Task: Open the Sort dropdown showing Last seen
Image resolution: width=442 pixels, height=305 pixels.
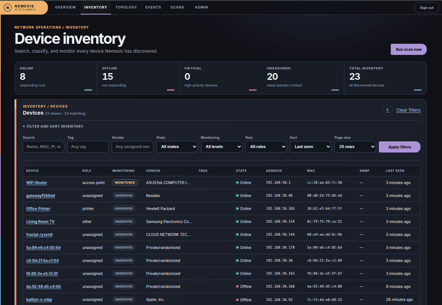Action: click(311, 147)
